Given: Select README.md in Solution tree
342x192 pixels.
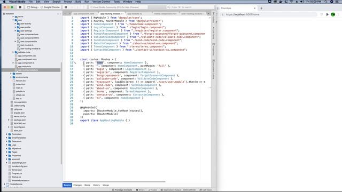Looking at the screenshot, I should point(20,123).
